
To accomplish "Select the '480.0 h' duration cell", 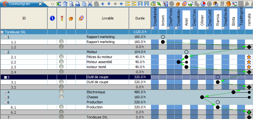I will click(x=140, y=92).
